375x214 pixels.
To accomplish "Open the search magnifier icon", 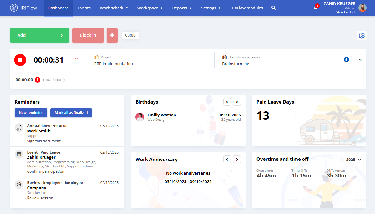I will pos(274,8).
